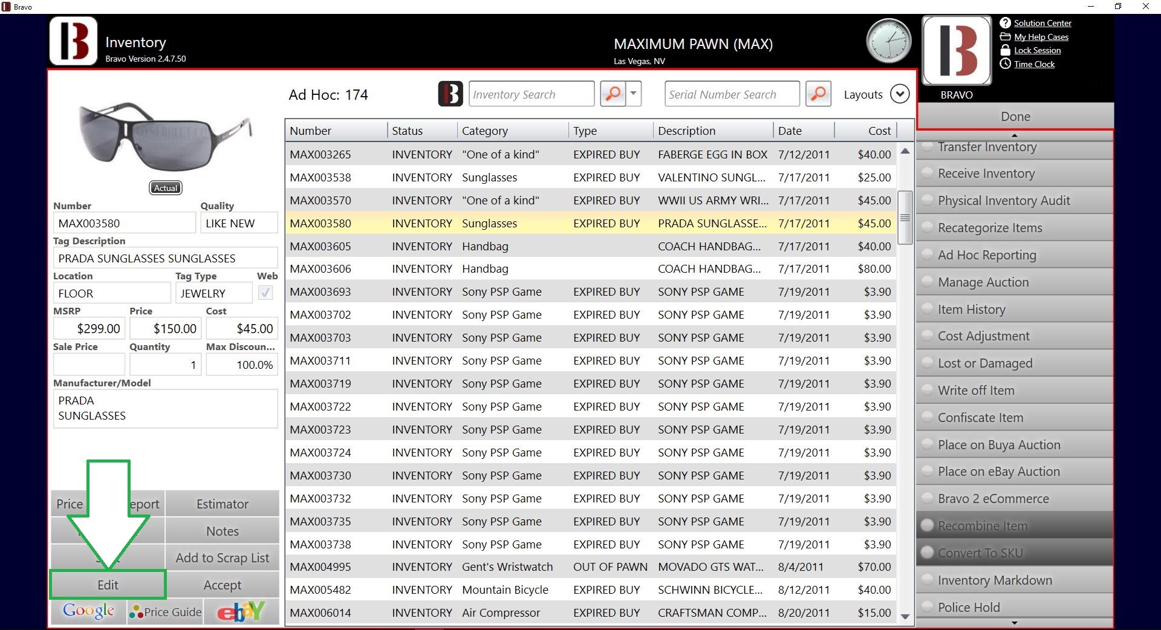
Task: Sort table by the Number column header
Action: point(336,131)
